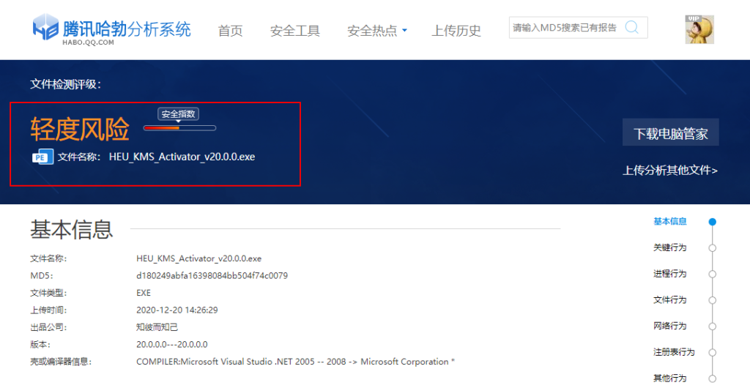
Task: Click the search magnifier icon
Action: pos(631,27)
